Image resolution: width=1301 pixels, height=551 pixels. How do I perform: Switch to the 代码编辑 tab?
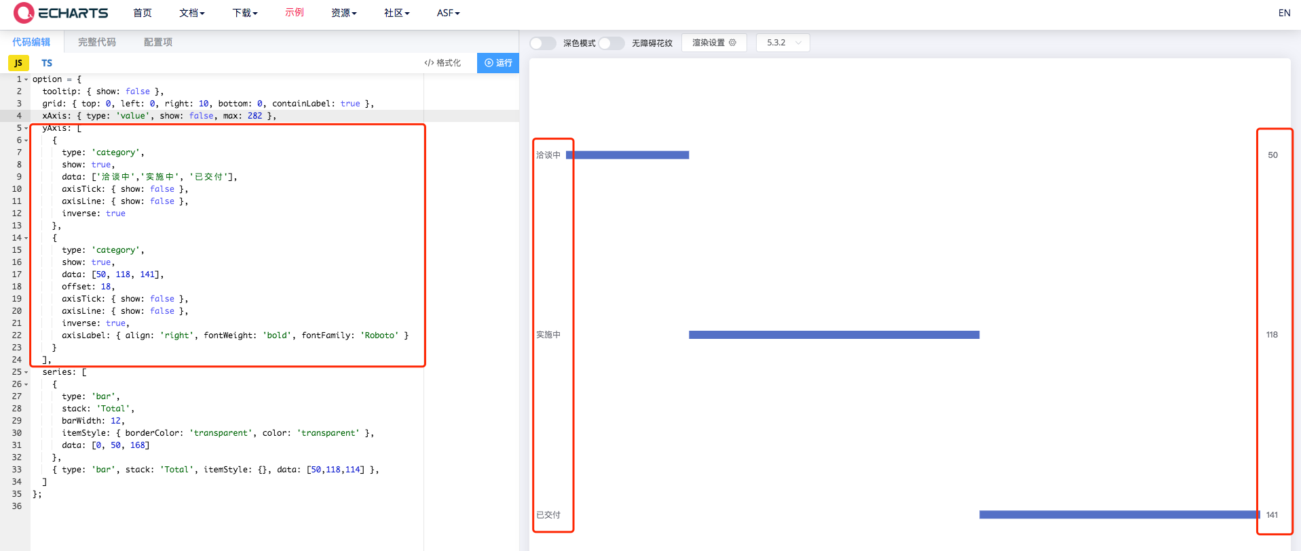tap(31, 42)
